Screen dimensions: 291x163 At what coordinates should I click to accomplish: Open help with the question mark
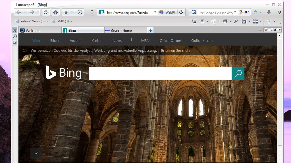pos(269,22)
